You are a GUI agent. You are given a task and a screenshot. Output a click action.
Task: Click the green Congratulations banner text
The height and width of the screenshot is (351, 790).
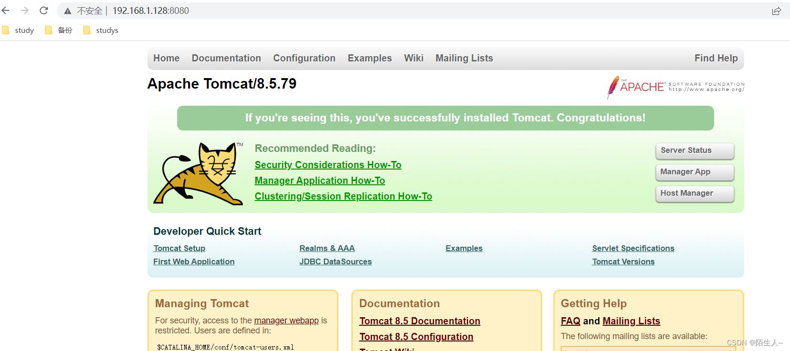coord(445,118)
